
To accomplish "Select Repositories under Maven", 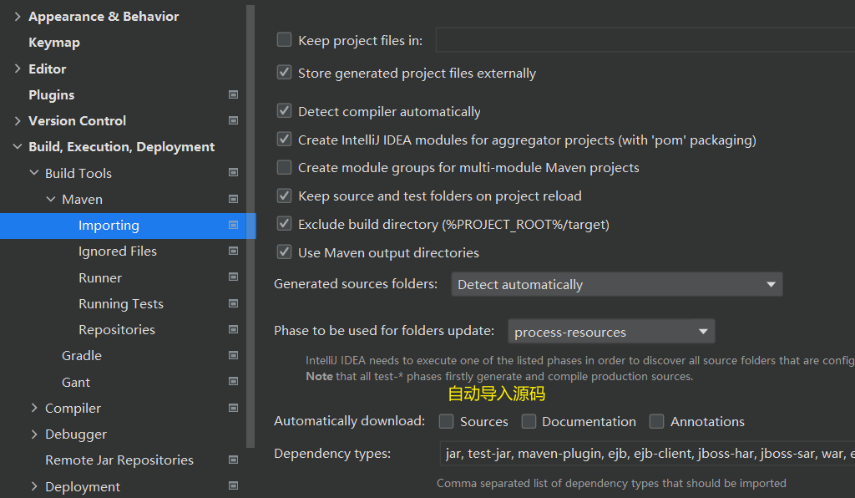I will point(117,330).
